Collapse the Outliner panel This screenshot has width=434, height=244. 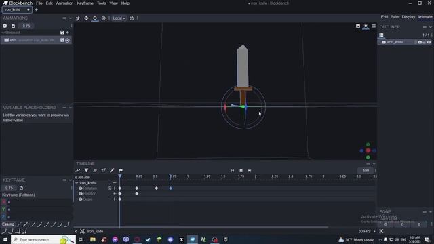pyautogui.click(x=431, y=27)
